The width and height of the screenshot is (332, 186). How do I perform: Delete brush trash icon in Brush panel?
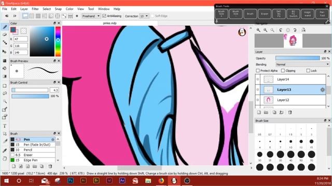click(x=50, y=166)
